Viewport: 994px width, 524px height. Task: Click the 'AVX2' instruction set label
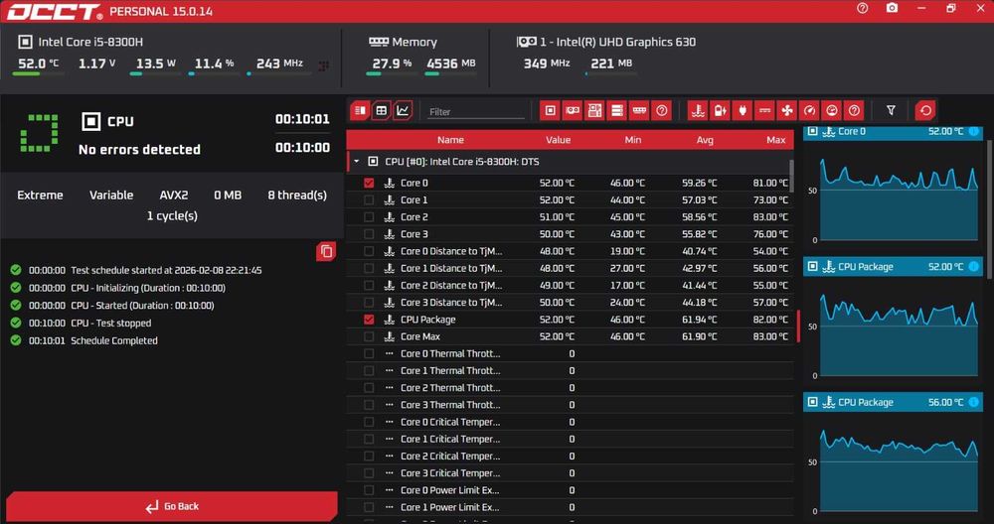(x=174, y=195)
